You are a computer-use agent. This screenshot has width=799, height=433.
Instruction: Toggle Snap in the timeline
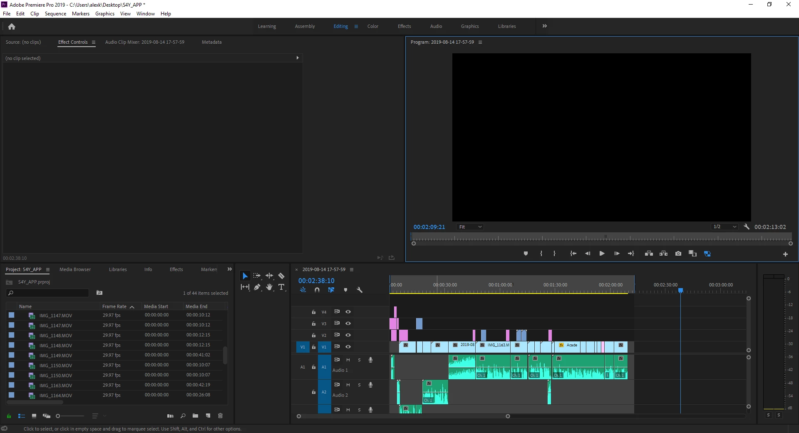point(317,290)
